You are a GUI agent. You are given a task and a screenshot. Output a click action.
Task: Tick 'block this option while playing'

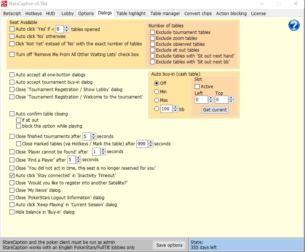19,126
